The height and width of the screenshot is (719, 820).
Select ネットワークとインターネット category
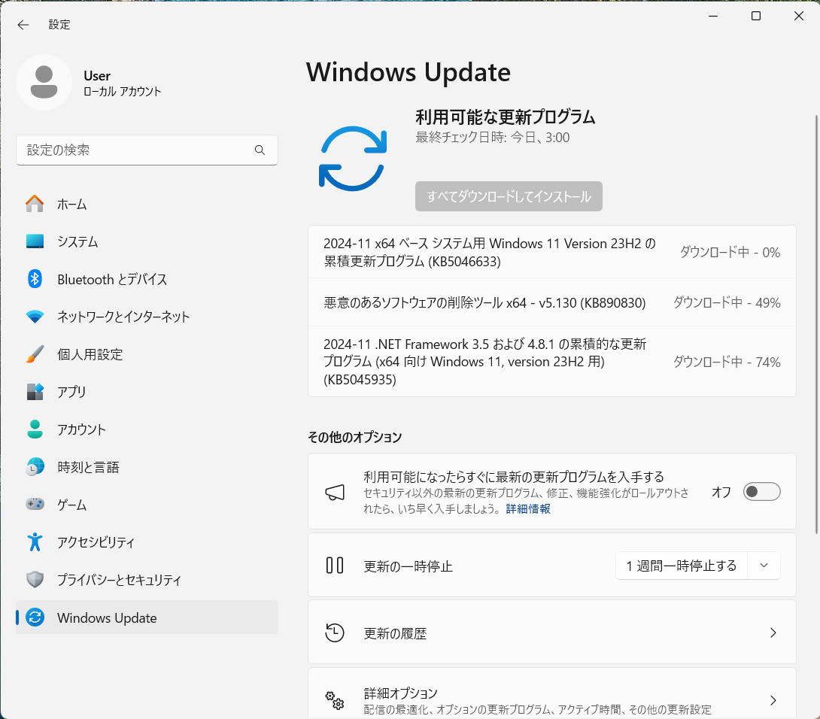pyautogui.click(x=147, y=317)
